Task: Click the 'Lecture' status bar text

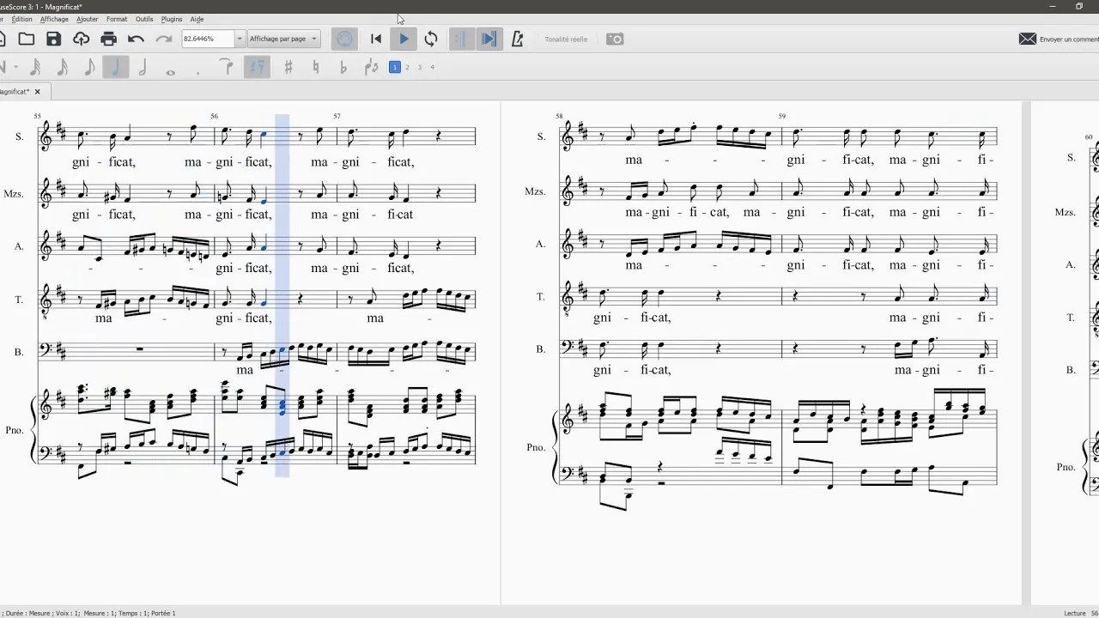Action: click(x=1075, y=613)
